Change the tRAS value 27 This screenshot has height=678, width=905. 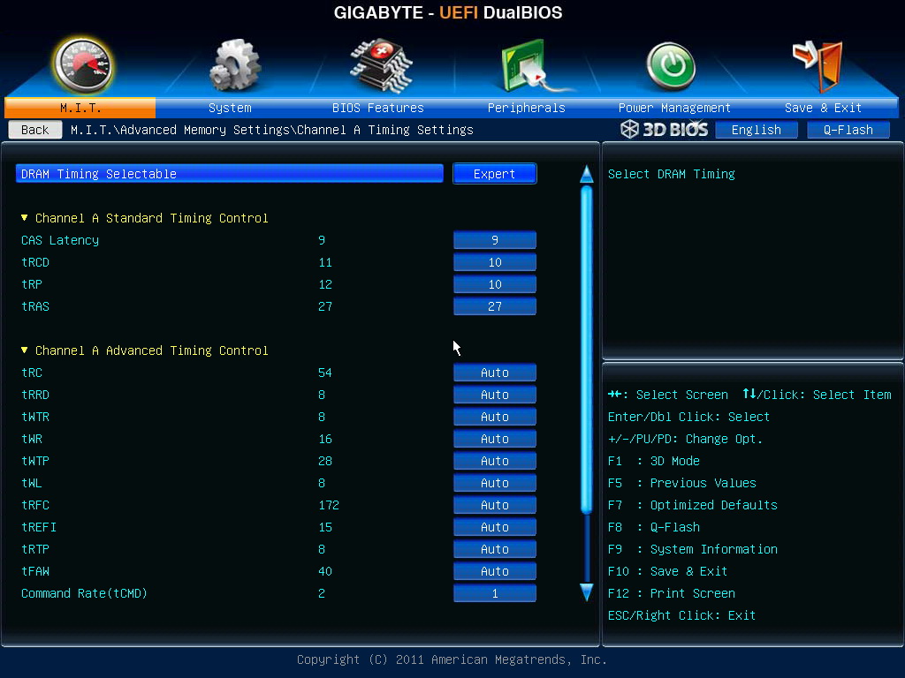click(495, 306)
